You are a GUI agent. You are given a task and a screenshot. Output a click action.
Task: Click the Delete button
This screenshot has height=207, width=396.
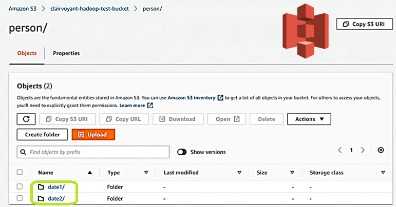(267, 119)
